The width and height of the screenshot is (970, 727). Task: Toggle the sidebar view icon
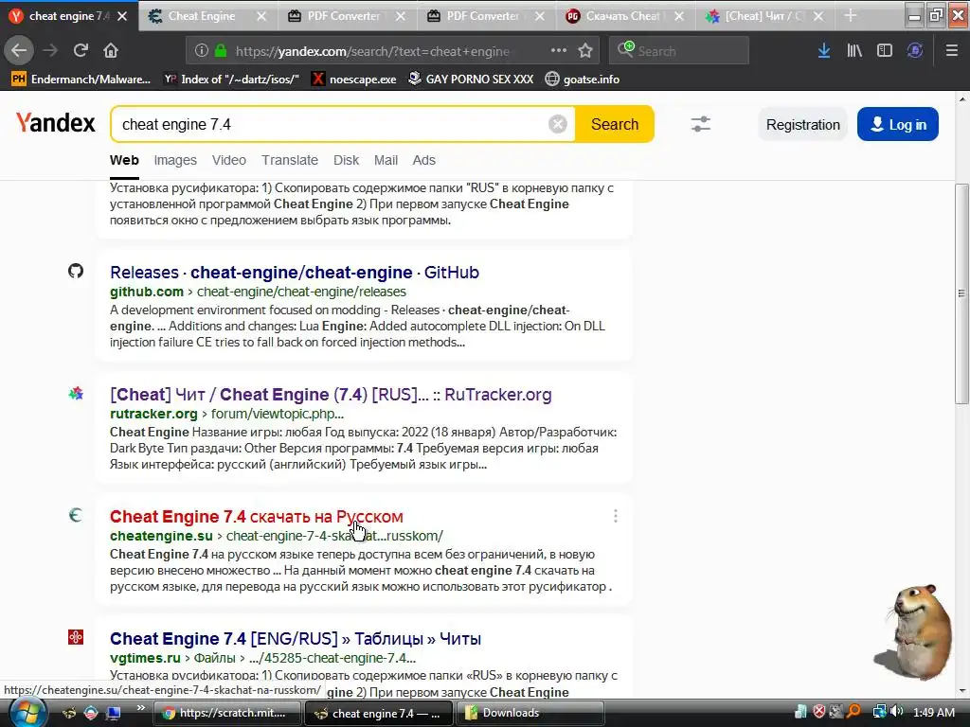pos(885,51)
